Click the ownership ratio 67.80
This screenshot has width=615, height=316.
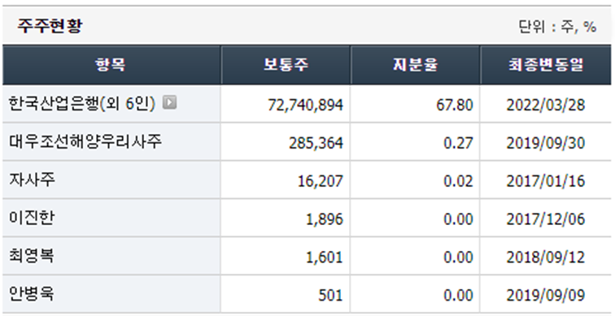tap(455, 105)
